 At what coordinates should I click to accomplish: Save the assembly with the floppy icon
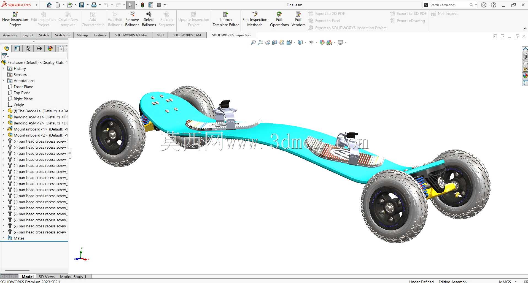(82, 5)
